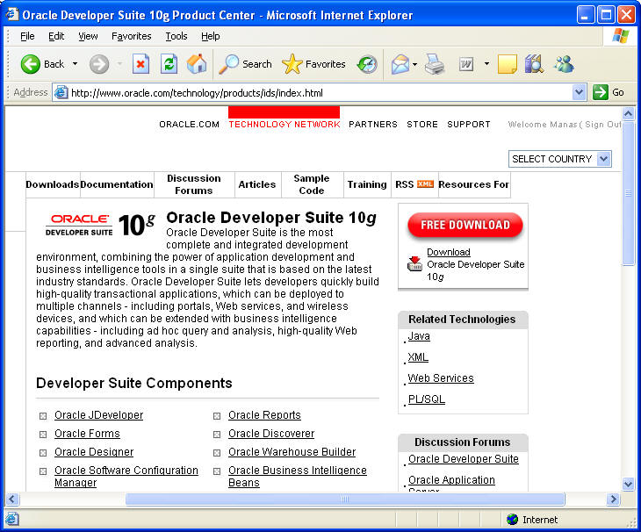Click the Home page icon
This screenshot has height=532, width=641.
(x=197, y=64)
